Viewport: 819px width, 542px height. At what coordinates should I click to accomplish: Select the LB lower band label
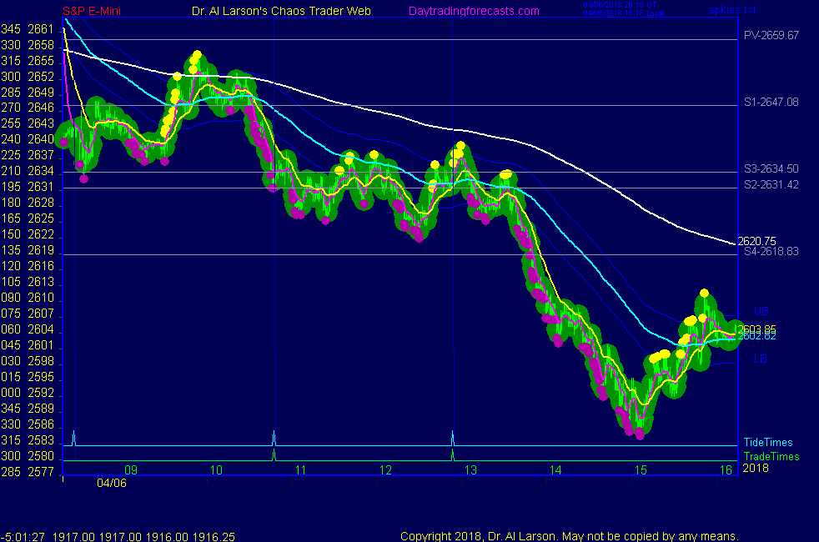point(760,359)
